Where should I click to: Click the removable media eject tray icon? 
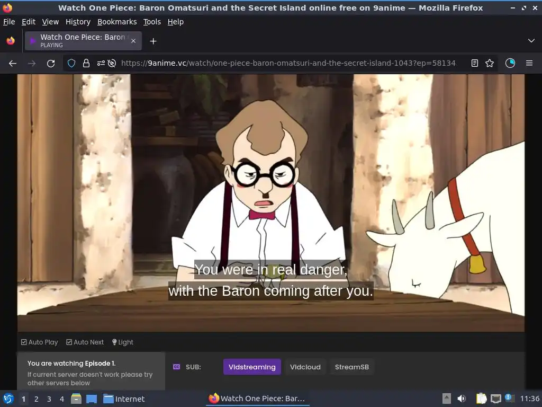(x=447, y=399)
